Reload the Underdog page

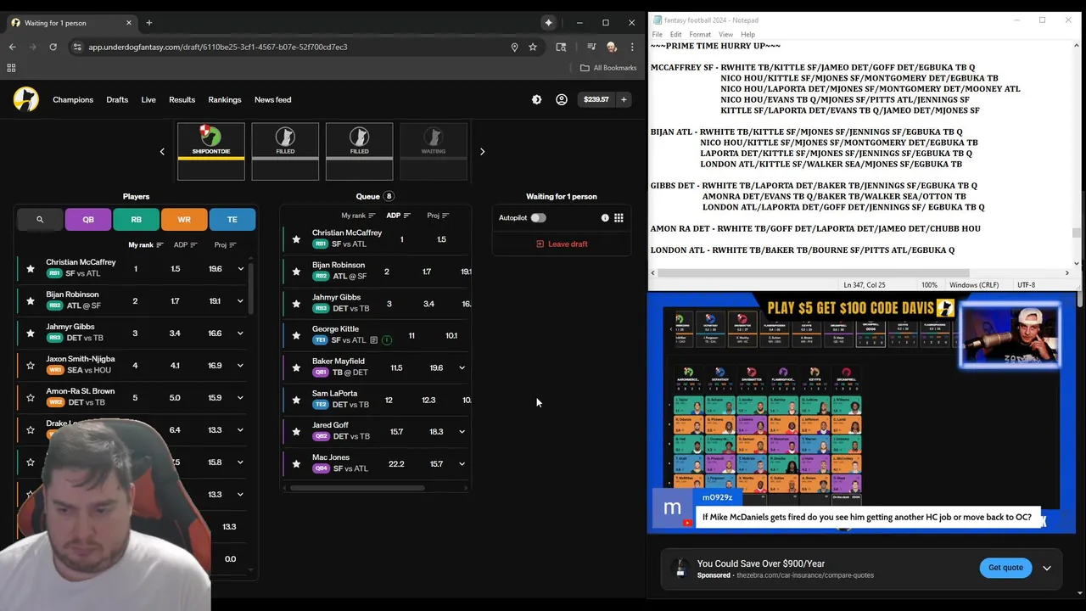[53, 47]
